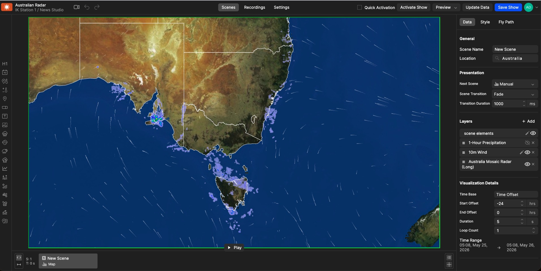Select the New Scene card in timeline
541x271 pixels.
click(68, 261)
